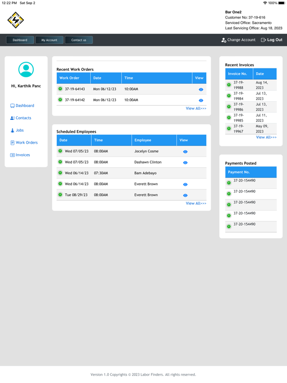Click the date Tue 08/29/23
Screen dimensions: 287x383
[x=76, y=195]
